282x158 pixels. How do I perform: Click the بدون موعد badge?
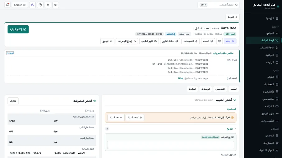tap(184, 34)
